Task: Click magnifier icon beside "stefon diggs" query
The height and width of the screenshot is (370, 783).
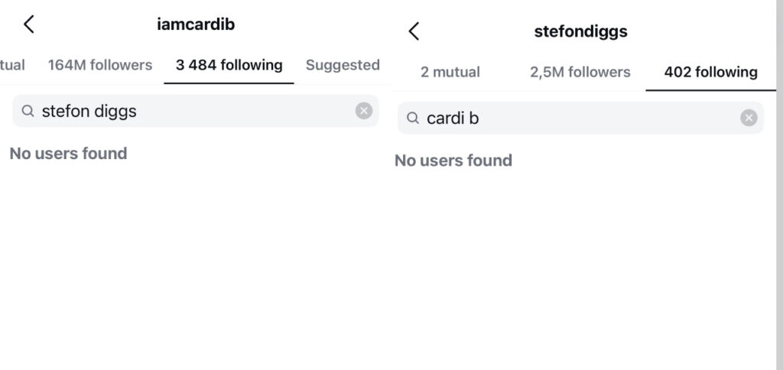Action: click(x=28, y=112)
